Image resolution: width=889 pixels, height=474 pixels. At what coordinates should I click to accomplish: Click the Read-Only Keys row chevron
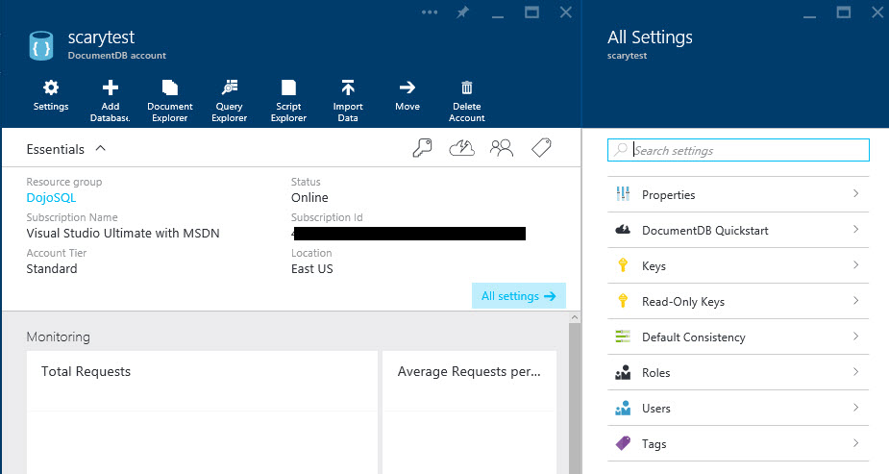click(856, 301)
